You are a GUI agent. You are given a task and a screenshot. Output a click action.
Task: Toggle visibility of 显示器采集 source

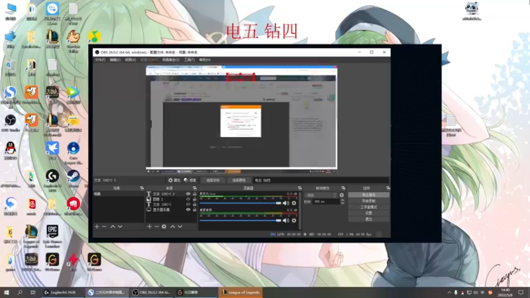[x=188, y=210]
